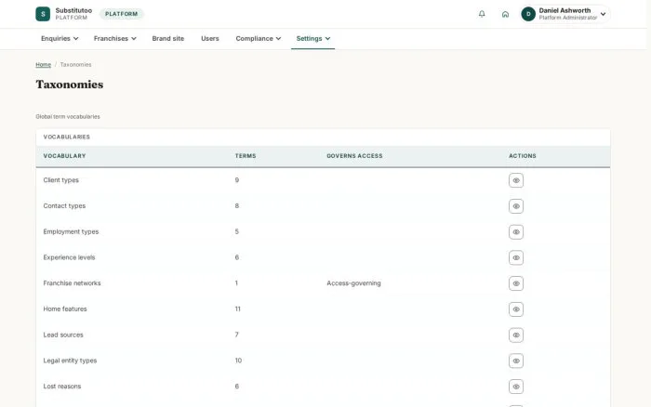Open the user account dropdown chevron

pyautogui.click(x=603, y=14)
